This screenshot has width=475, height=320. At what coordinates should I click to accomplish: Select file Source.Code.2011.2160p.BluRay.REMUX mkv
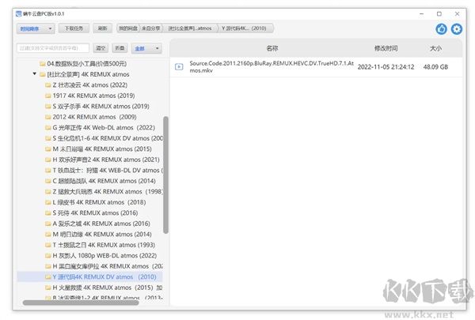click(x=272, y=67)
